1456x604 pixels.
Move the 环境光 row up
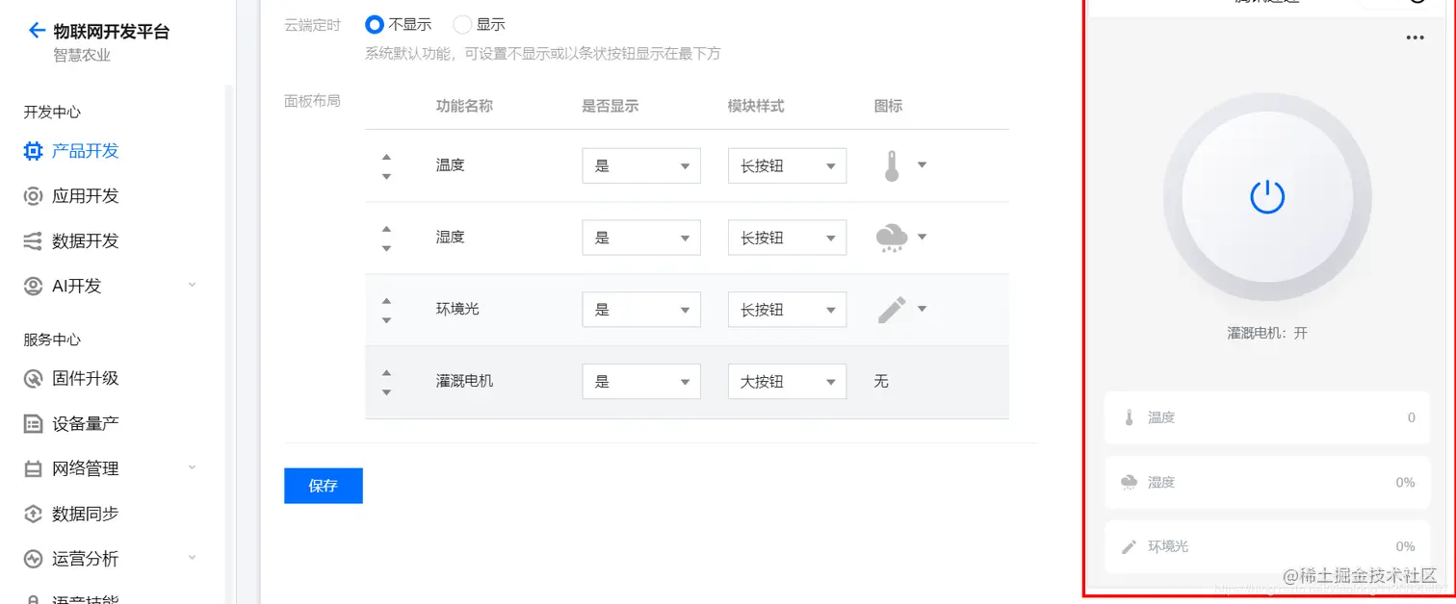coord(386,301)
